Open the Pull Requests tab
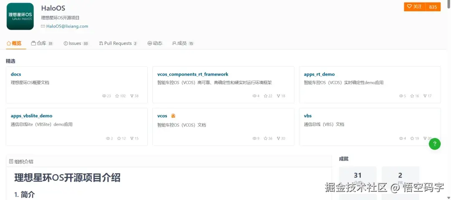This screenshot has width=451, height=200. tap(118, 43)
